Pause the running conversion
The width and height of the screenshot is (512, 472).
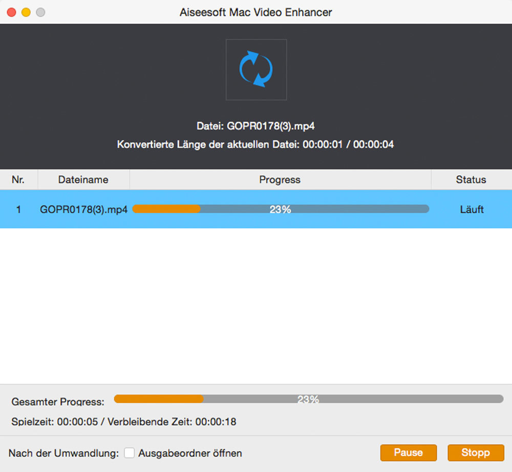pyautogui.click(x=409, y=453)
